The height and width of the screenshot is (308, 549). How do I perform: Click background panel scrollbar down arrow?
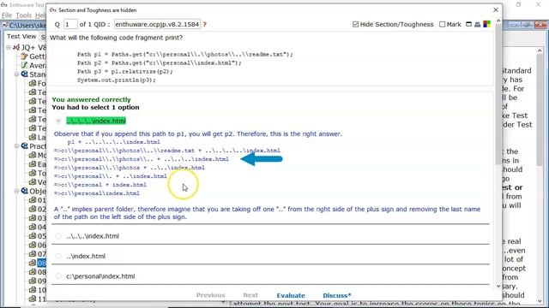coord(540,300)
